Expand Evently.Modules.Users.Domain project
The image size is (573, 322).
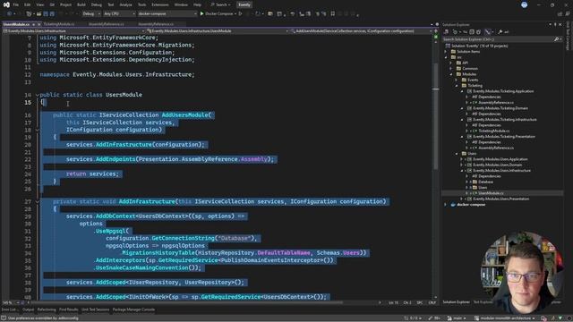pos(462,165)
